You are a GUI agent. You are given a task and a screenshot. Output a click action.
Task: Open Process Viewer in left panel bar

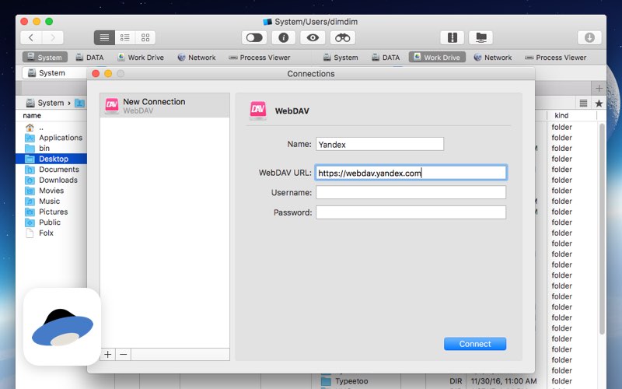(x=260, y=57)
